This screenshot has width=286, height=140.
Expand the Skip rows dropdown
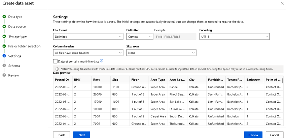(161, 53)
